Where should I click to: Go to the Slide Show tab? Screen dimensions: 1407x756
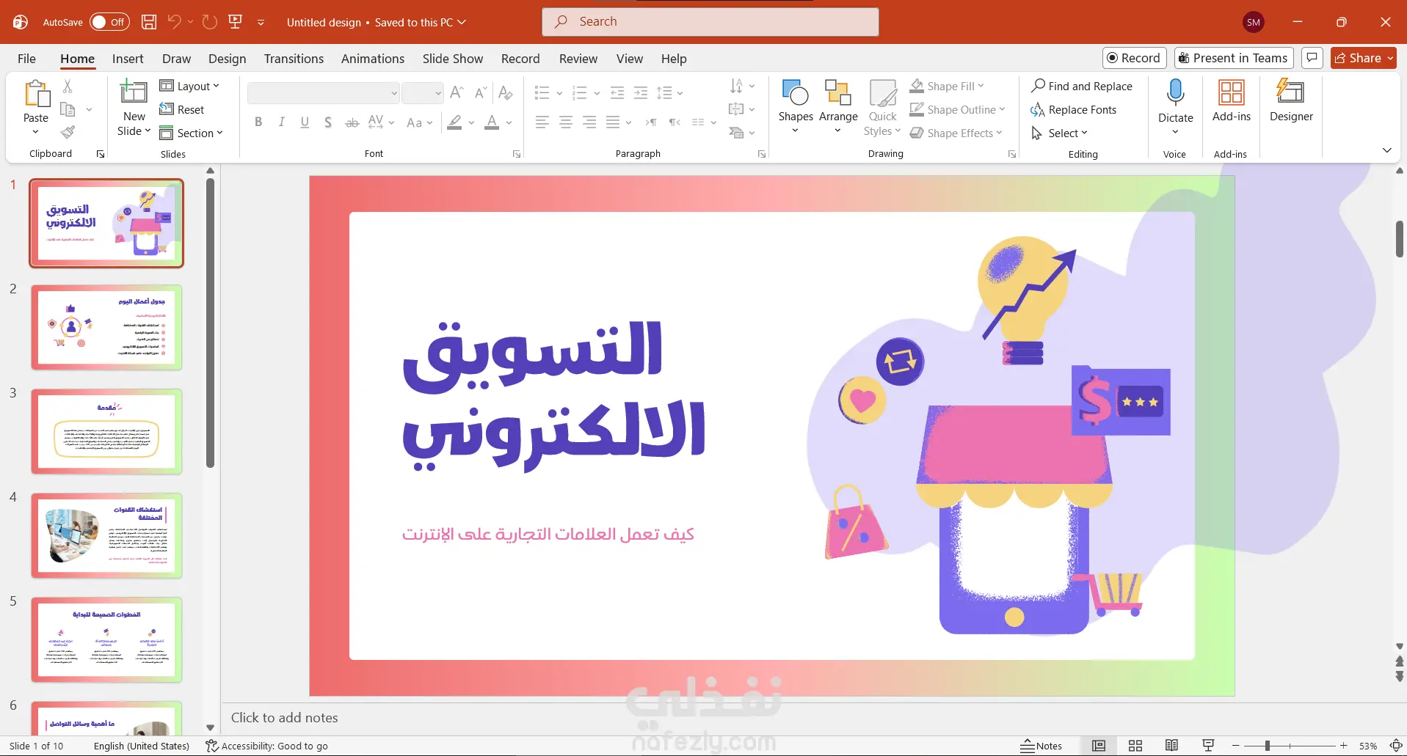pyautogui.click(x=453, y=59)
